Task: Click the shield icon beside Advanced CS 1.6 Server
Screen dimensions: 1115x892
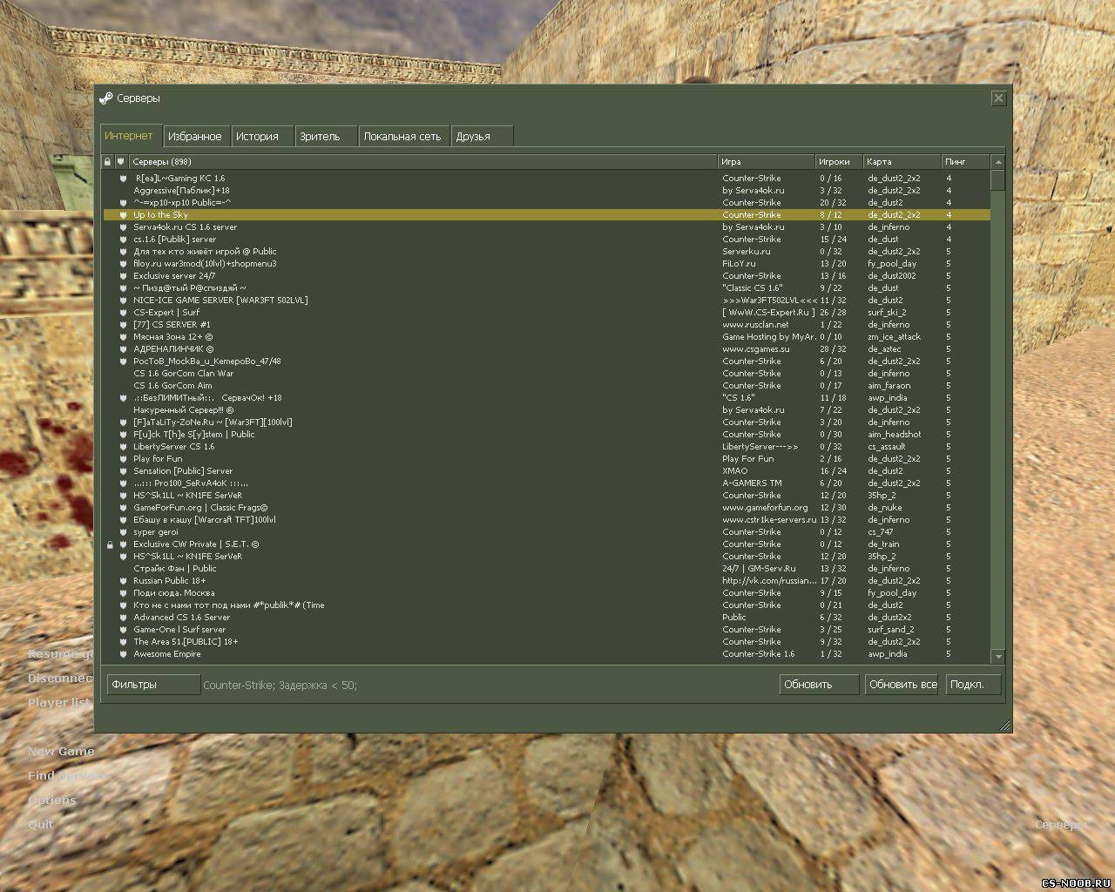Action: point(123,618)
